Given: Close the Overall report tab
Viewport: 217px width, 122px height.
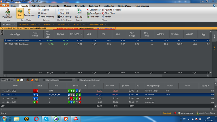Looking at the screenshot, I should (53, 24).
